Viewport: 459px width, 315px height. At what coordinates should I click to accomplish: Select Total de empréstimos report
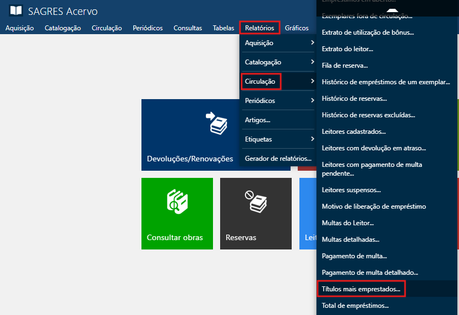[x=355, y=305]
